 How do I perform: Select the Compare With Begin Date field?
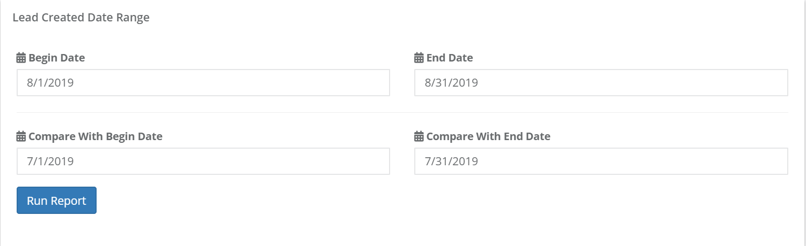click(203, 161)
